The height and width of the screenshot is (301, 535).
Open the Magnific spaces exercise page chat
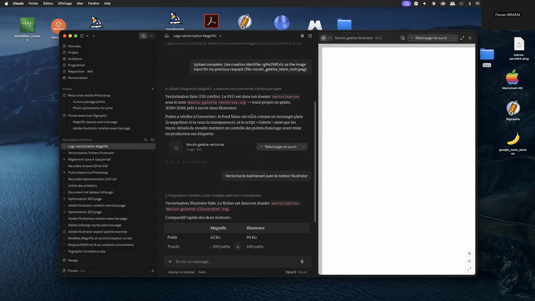point(95,122)
